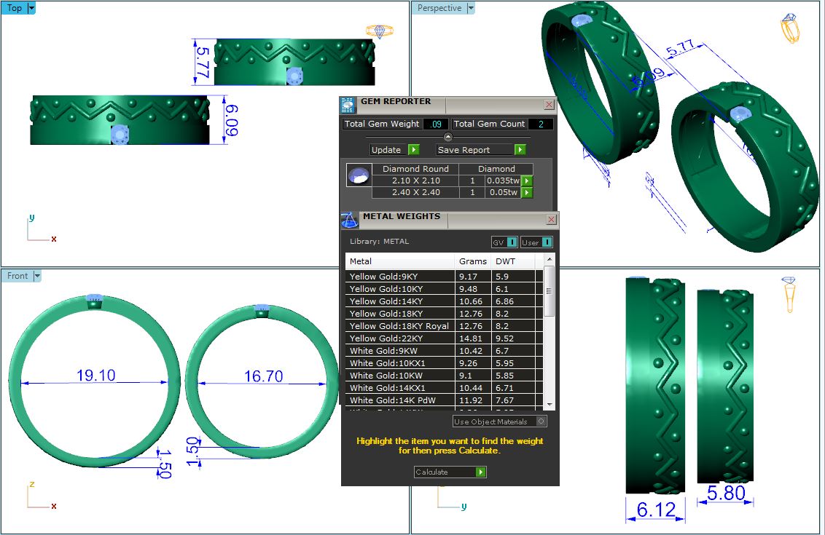Image resolution: width=825 pixels, height=535 pixels.
Task: Select the 16.70 diameter dimension
Action: 263,376
